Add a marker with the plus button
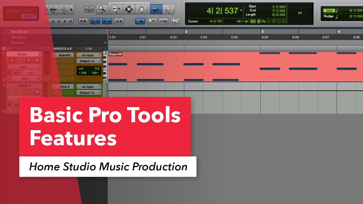 [105, 43]
